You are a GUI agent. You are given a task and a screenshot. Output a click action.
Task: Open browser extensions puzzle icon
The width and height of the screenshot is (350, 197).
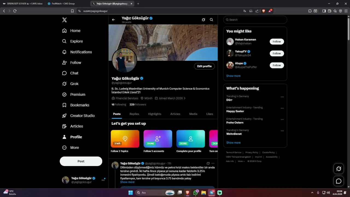(x=310, y=11)
